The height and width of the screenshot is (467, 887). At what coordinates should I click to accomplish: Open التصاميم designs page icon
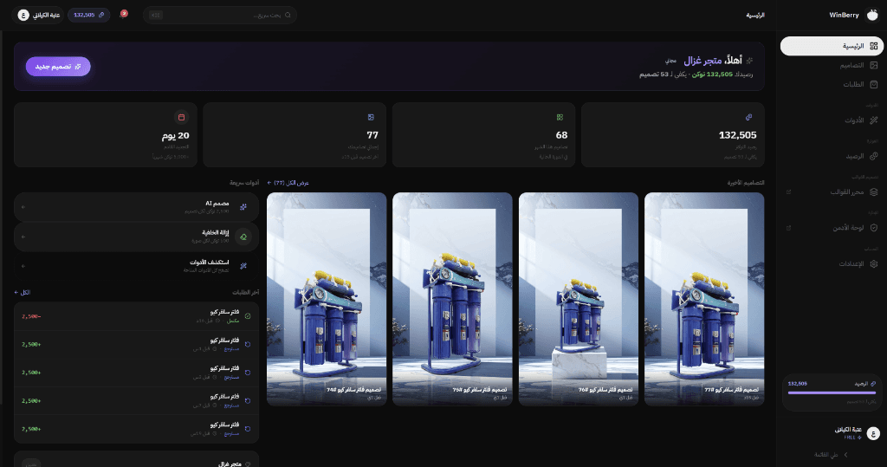[873, 65]
